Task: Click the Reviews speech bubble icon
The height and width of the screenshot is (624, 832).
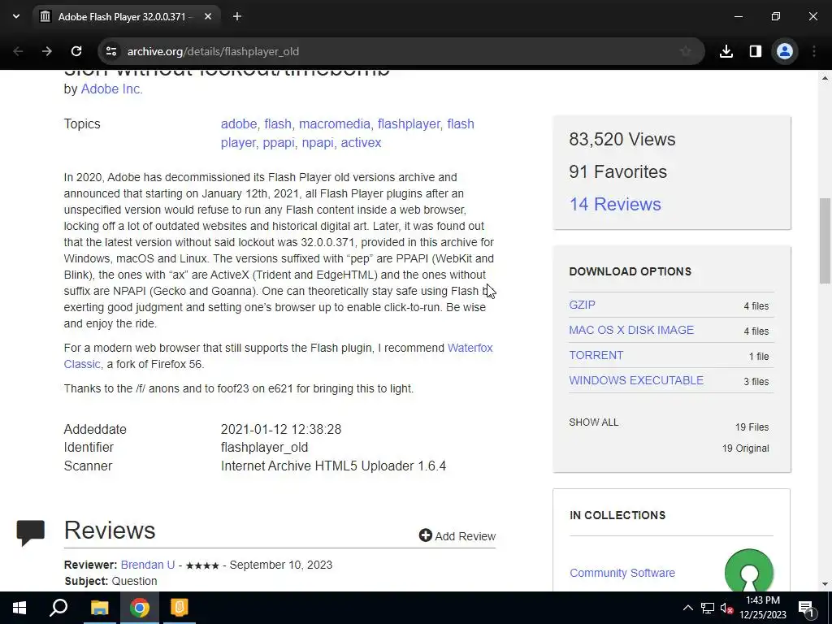Action: click(31, 533)
